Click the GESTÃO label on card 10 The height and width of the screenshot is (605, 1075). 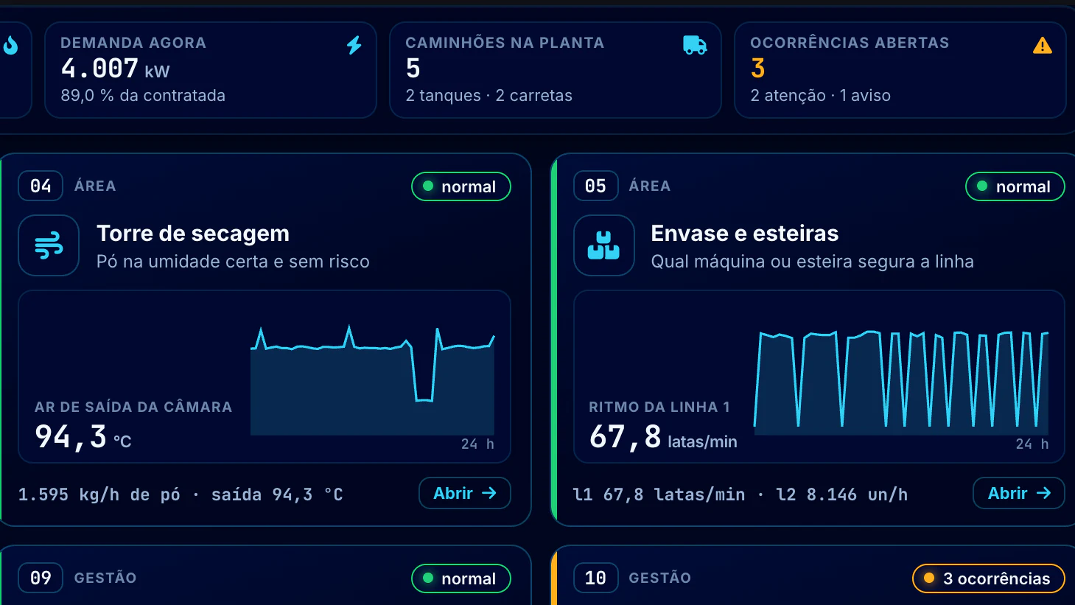[x=659, y=578]
